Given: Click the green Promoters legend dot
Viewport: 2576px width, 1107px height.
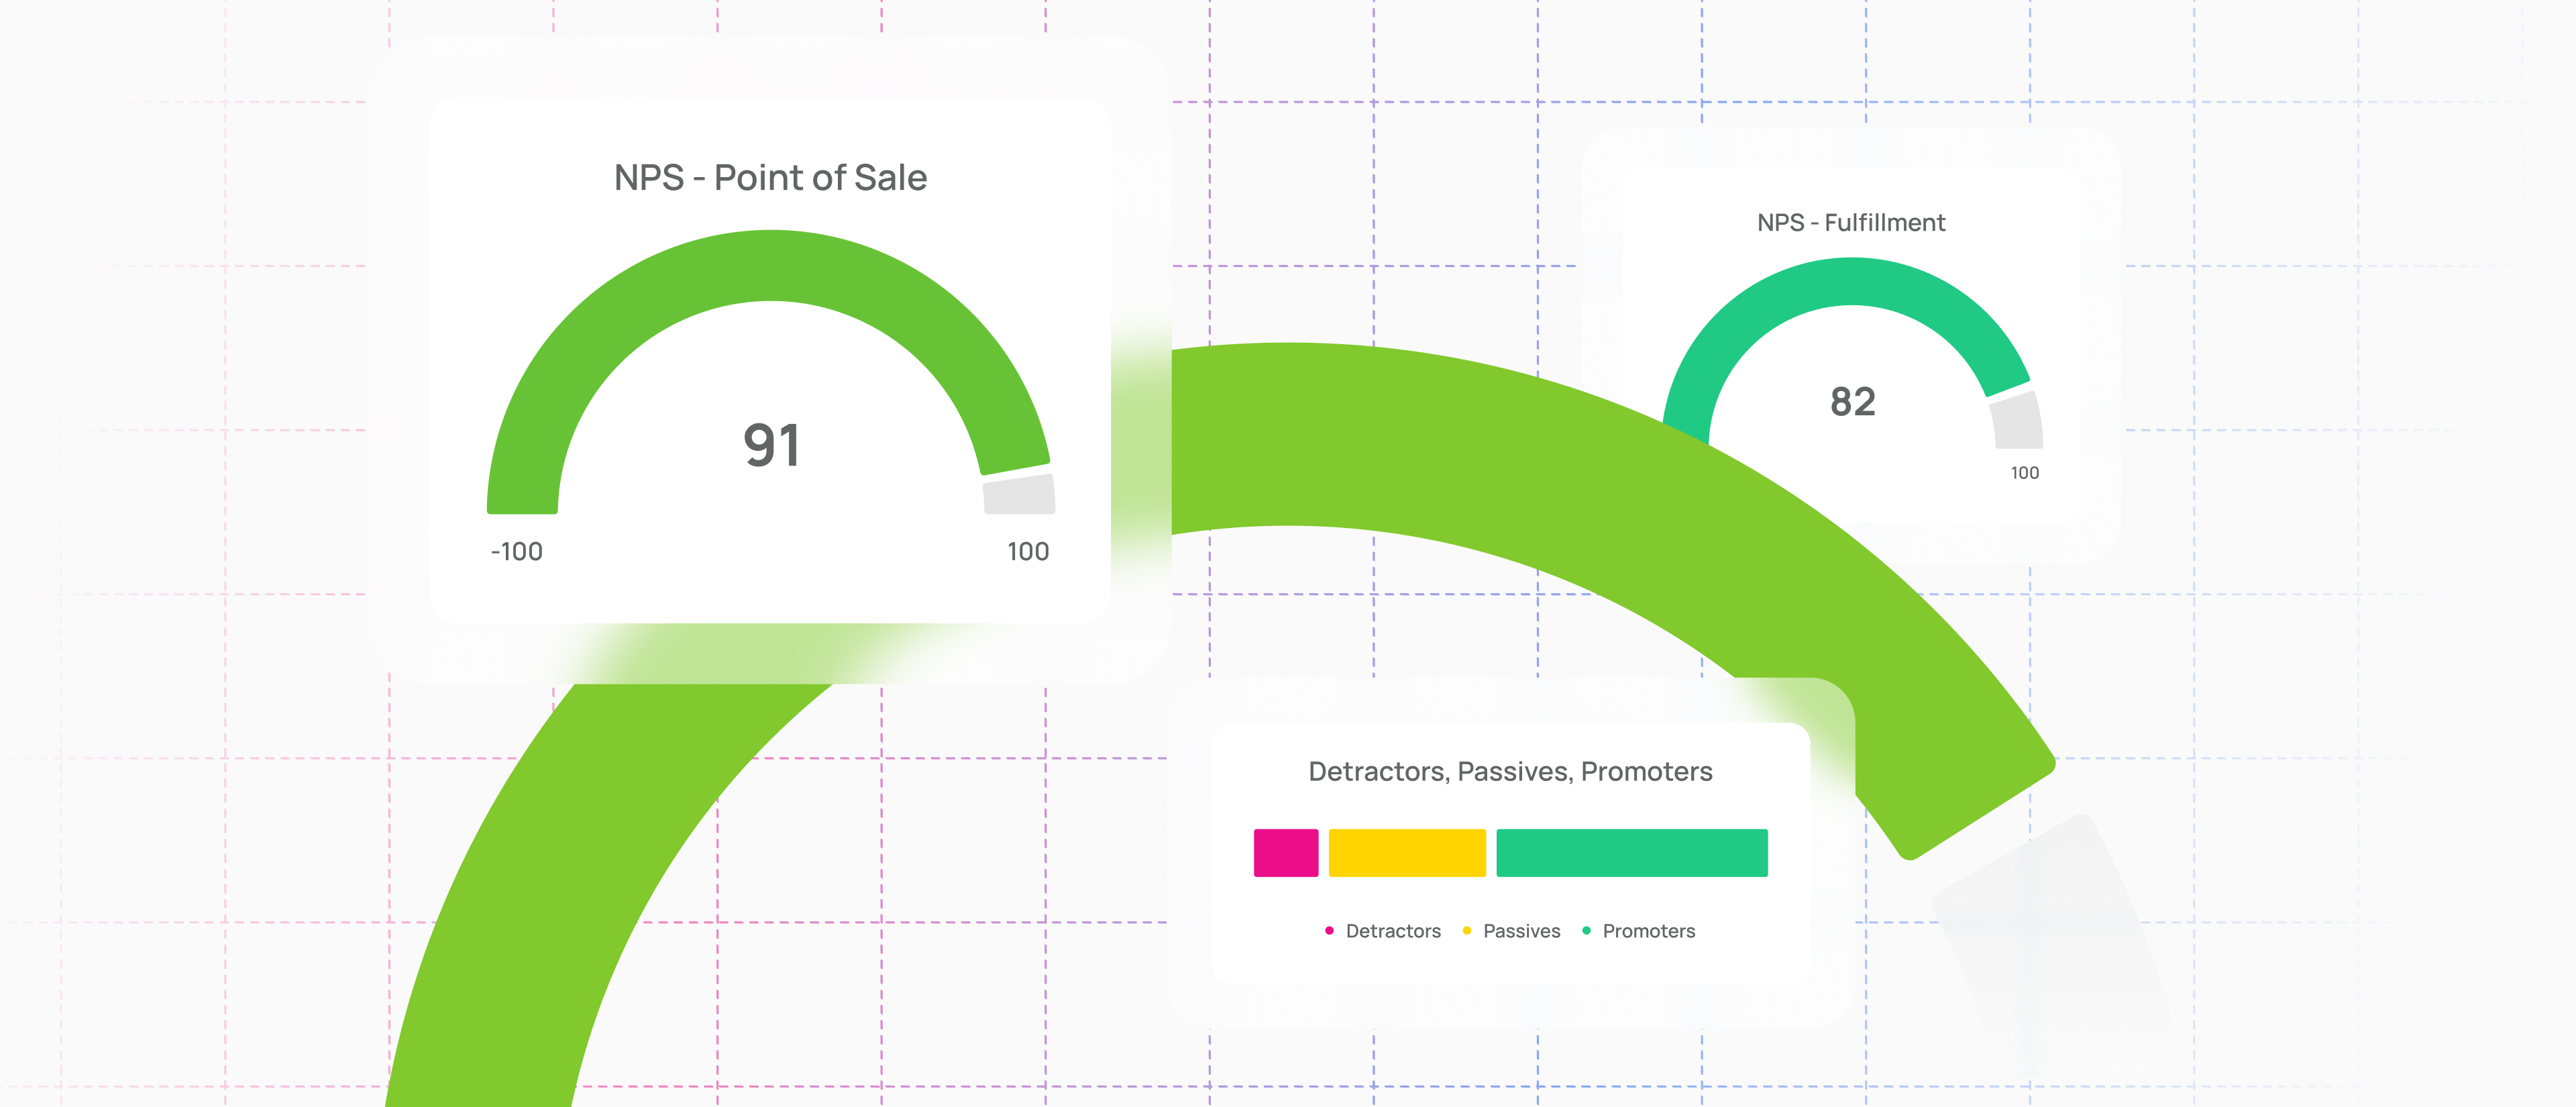Looking at the screenshot, I should point(1586,931).
